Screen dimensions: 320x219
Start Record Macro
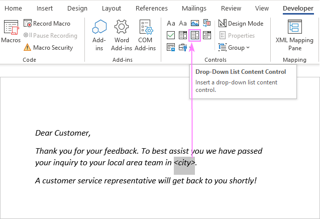(x=47, y=24)
